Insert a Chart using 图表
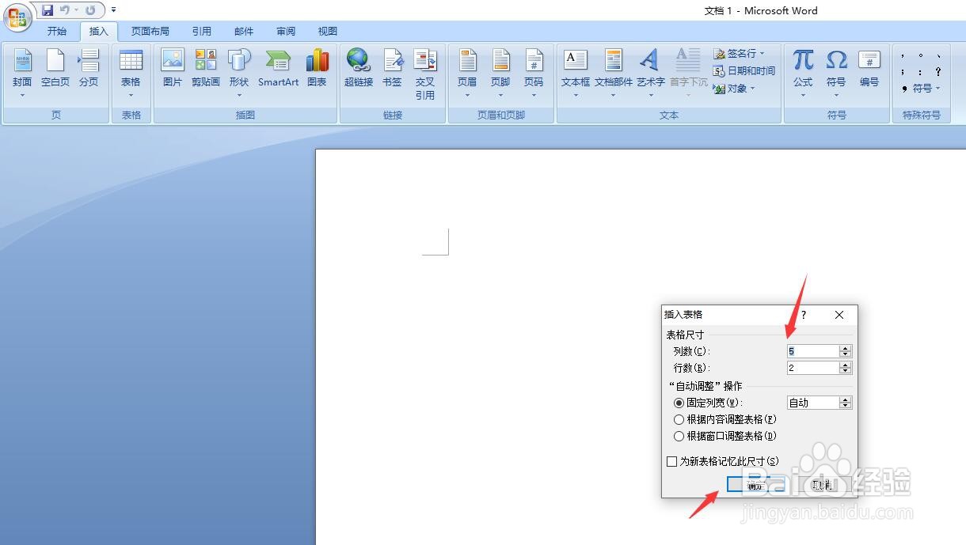This screenshot has width=966, height=545. 318,70
